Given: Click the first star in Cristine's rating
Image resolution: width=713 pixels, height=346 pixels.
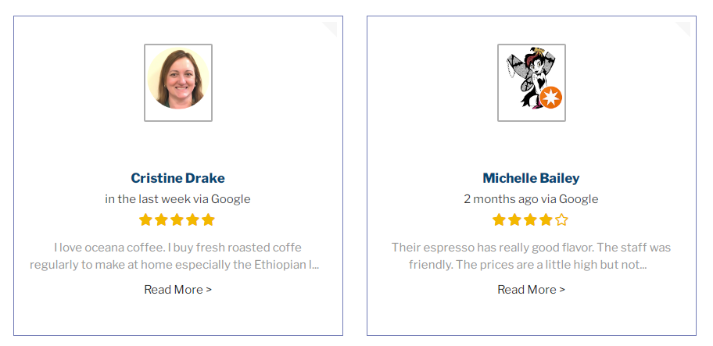Looking at the screenshot, I should [x=145, y=219].
